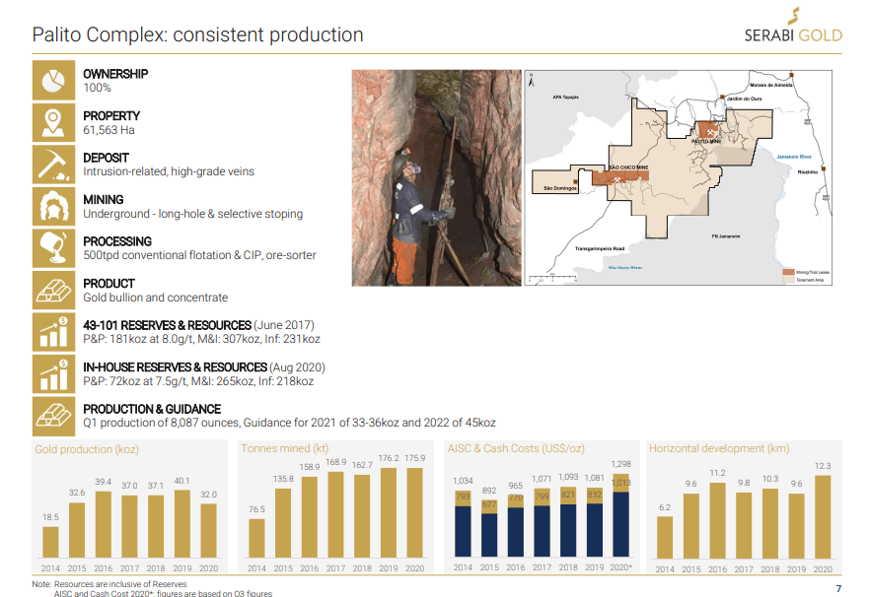Select text Gold bullion and concentrate
Viewport: 869px width, 597px height.
pos(155,298)
